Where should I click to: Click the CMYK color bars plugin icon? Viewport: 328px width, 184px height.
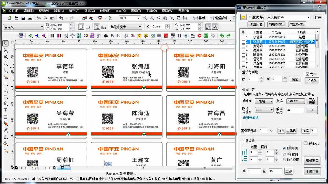59,36
